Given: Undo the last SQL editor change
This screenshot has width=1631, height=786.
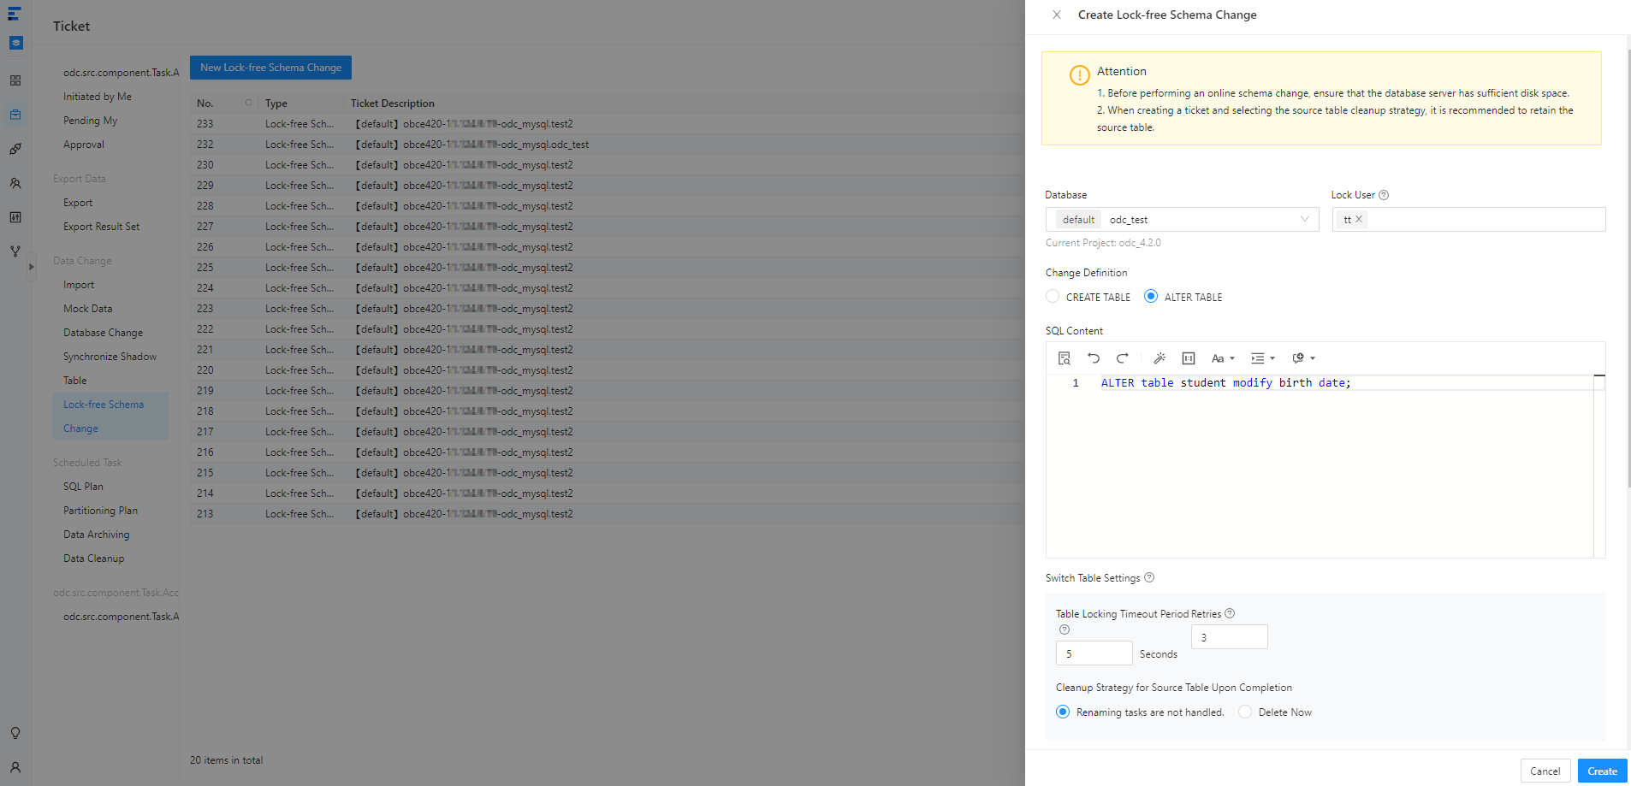Looking at the screenshot, I should pos(1094,358).
